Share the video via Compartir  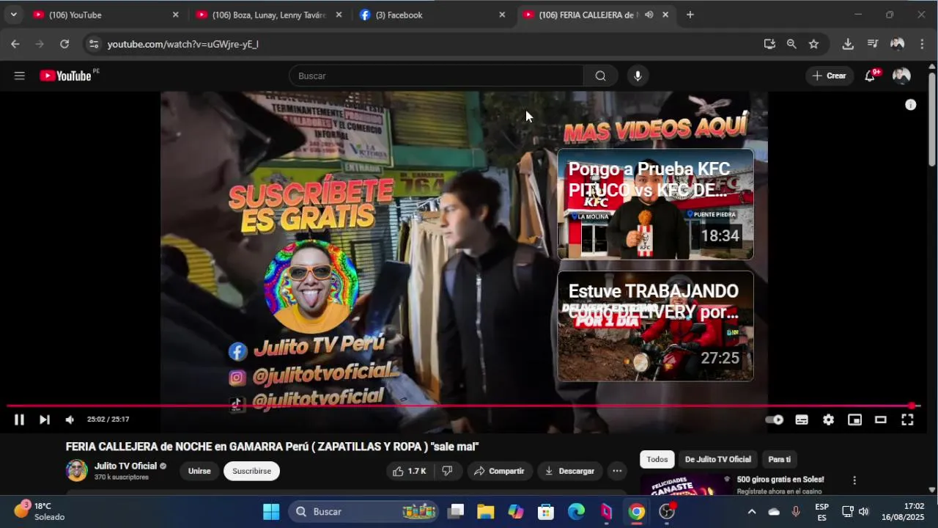[499, 471]
